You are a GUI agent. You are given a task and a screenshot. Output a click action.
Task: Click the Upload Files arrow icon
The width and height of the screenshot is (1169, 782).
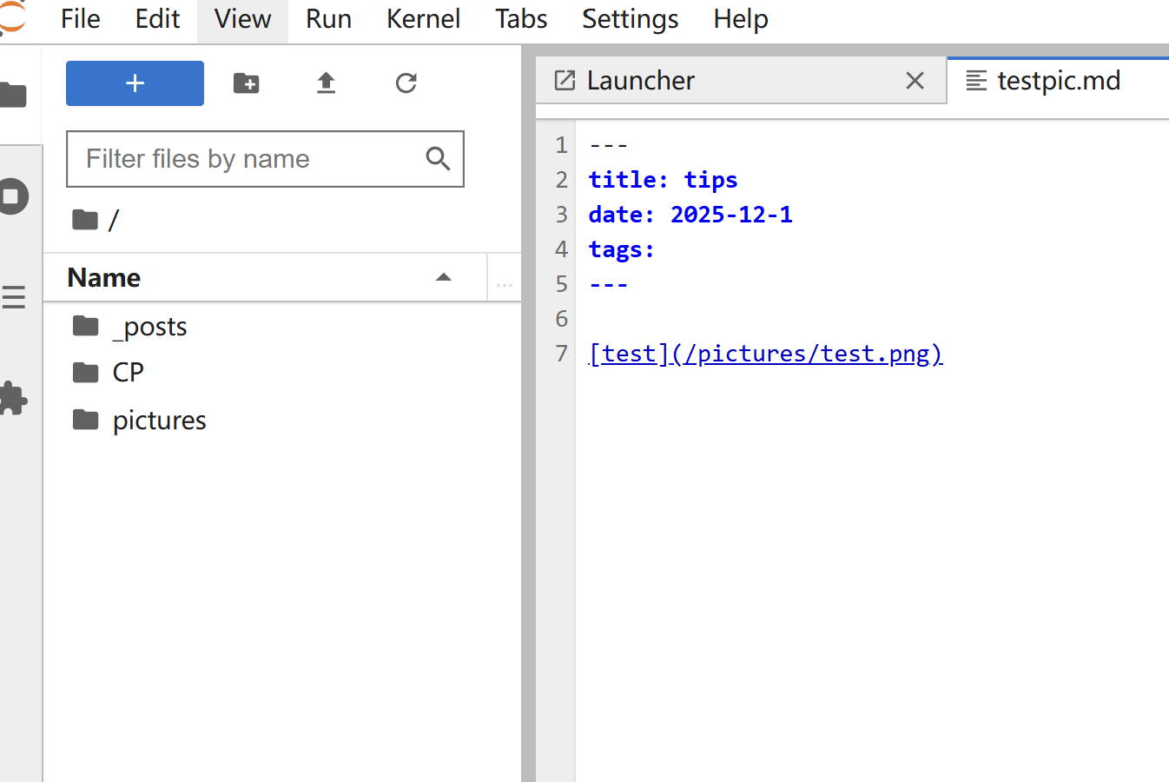[x=326, y=83]
